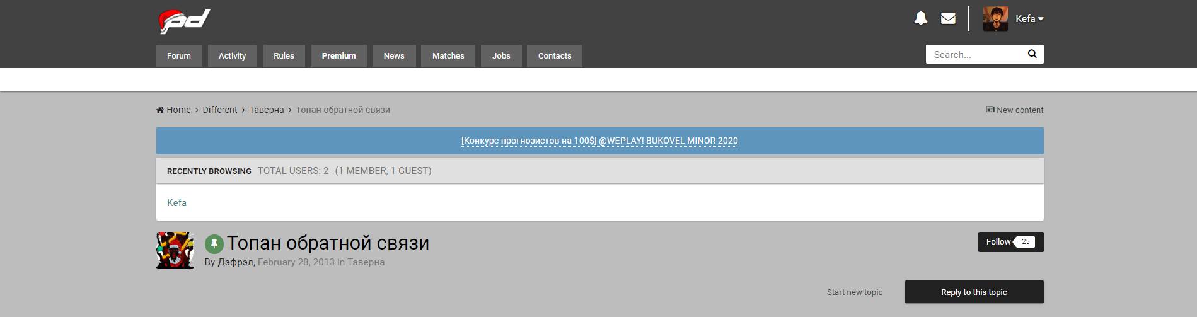Click the New content icon

pos(990,110)
